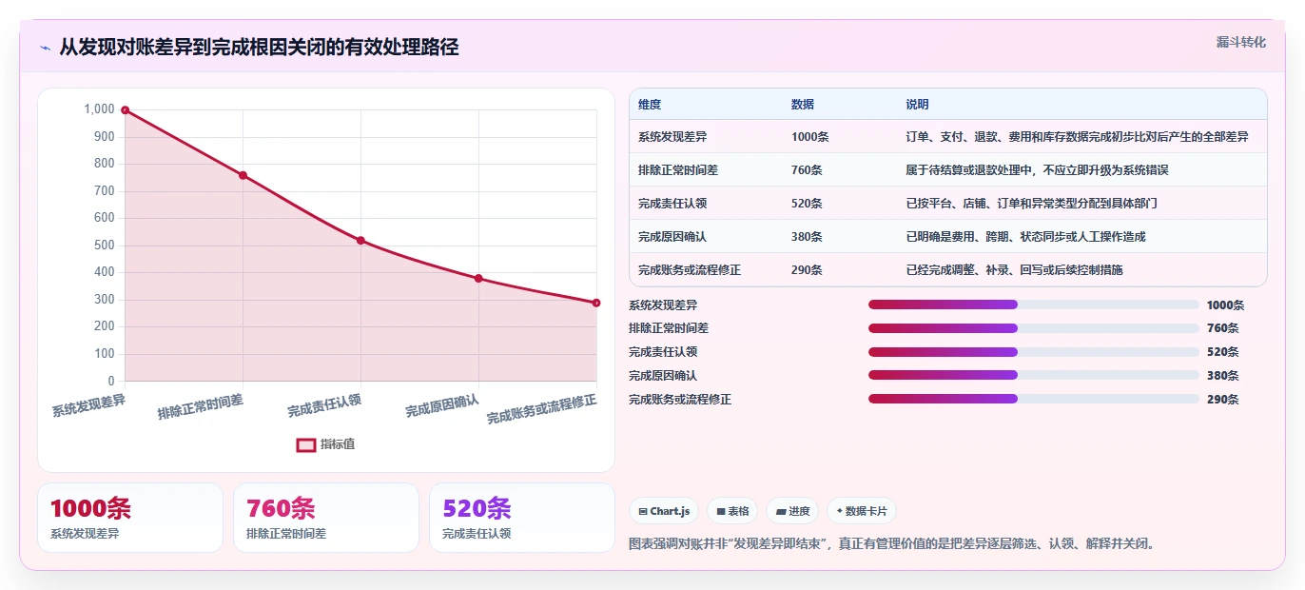The image size is (1305, 590).
Task: Open the 520条 完成责任认领 stat card
Action: click(522, 518)
